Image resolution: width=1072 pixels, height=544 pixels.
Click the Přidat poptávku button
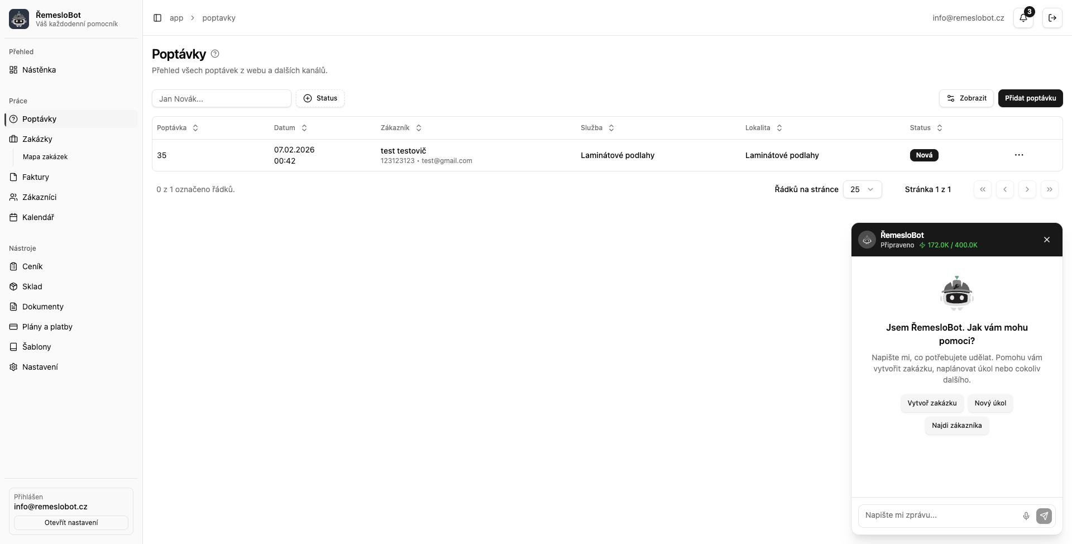(1030, 98)
